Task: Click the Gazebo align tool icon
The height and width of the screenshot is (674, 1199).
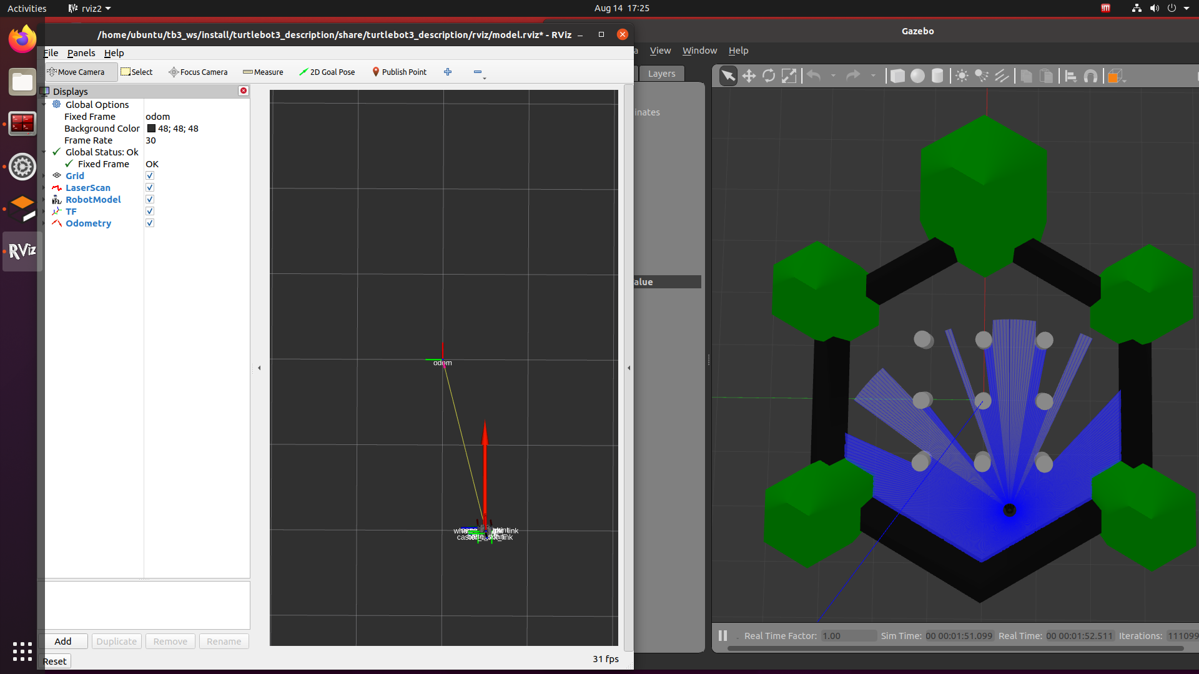Action: (1070, 76)
